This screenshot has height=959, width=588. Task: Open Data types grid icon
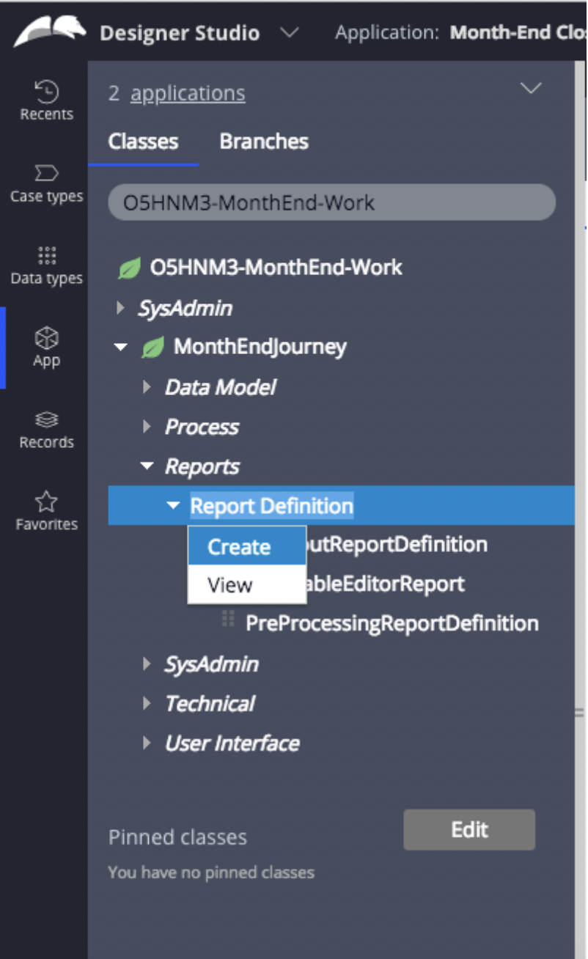(46, 255)
